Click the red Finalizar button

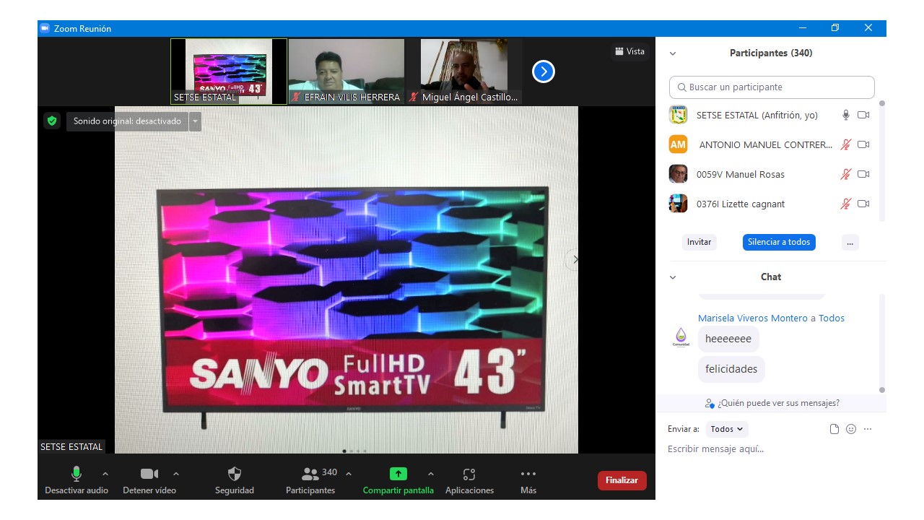point(622,480)
